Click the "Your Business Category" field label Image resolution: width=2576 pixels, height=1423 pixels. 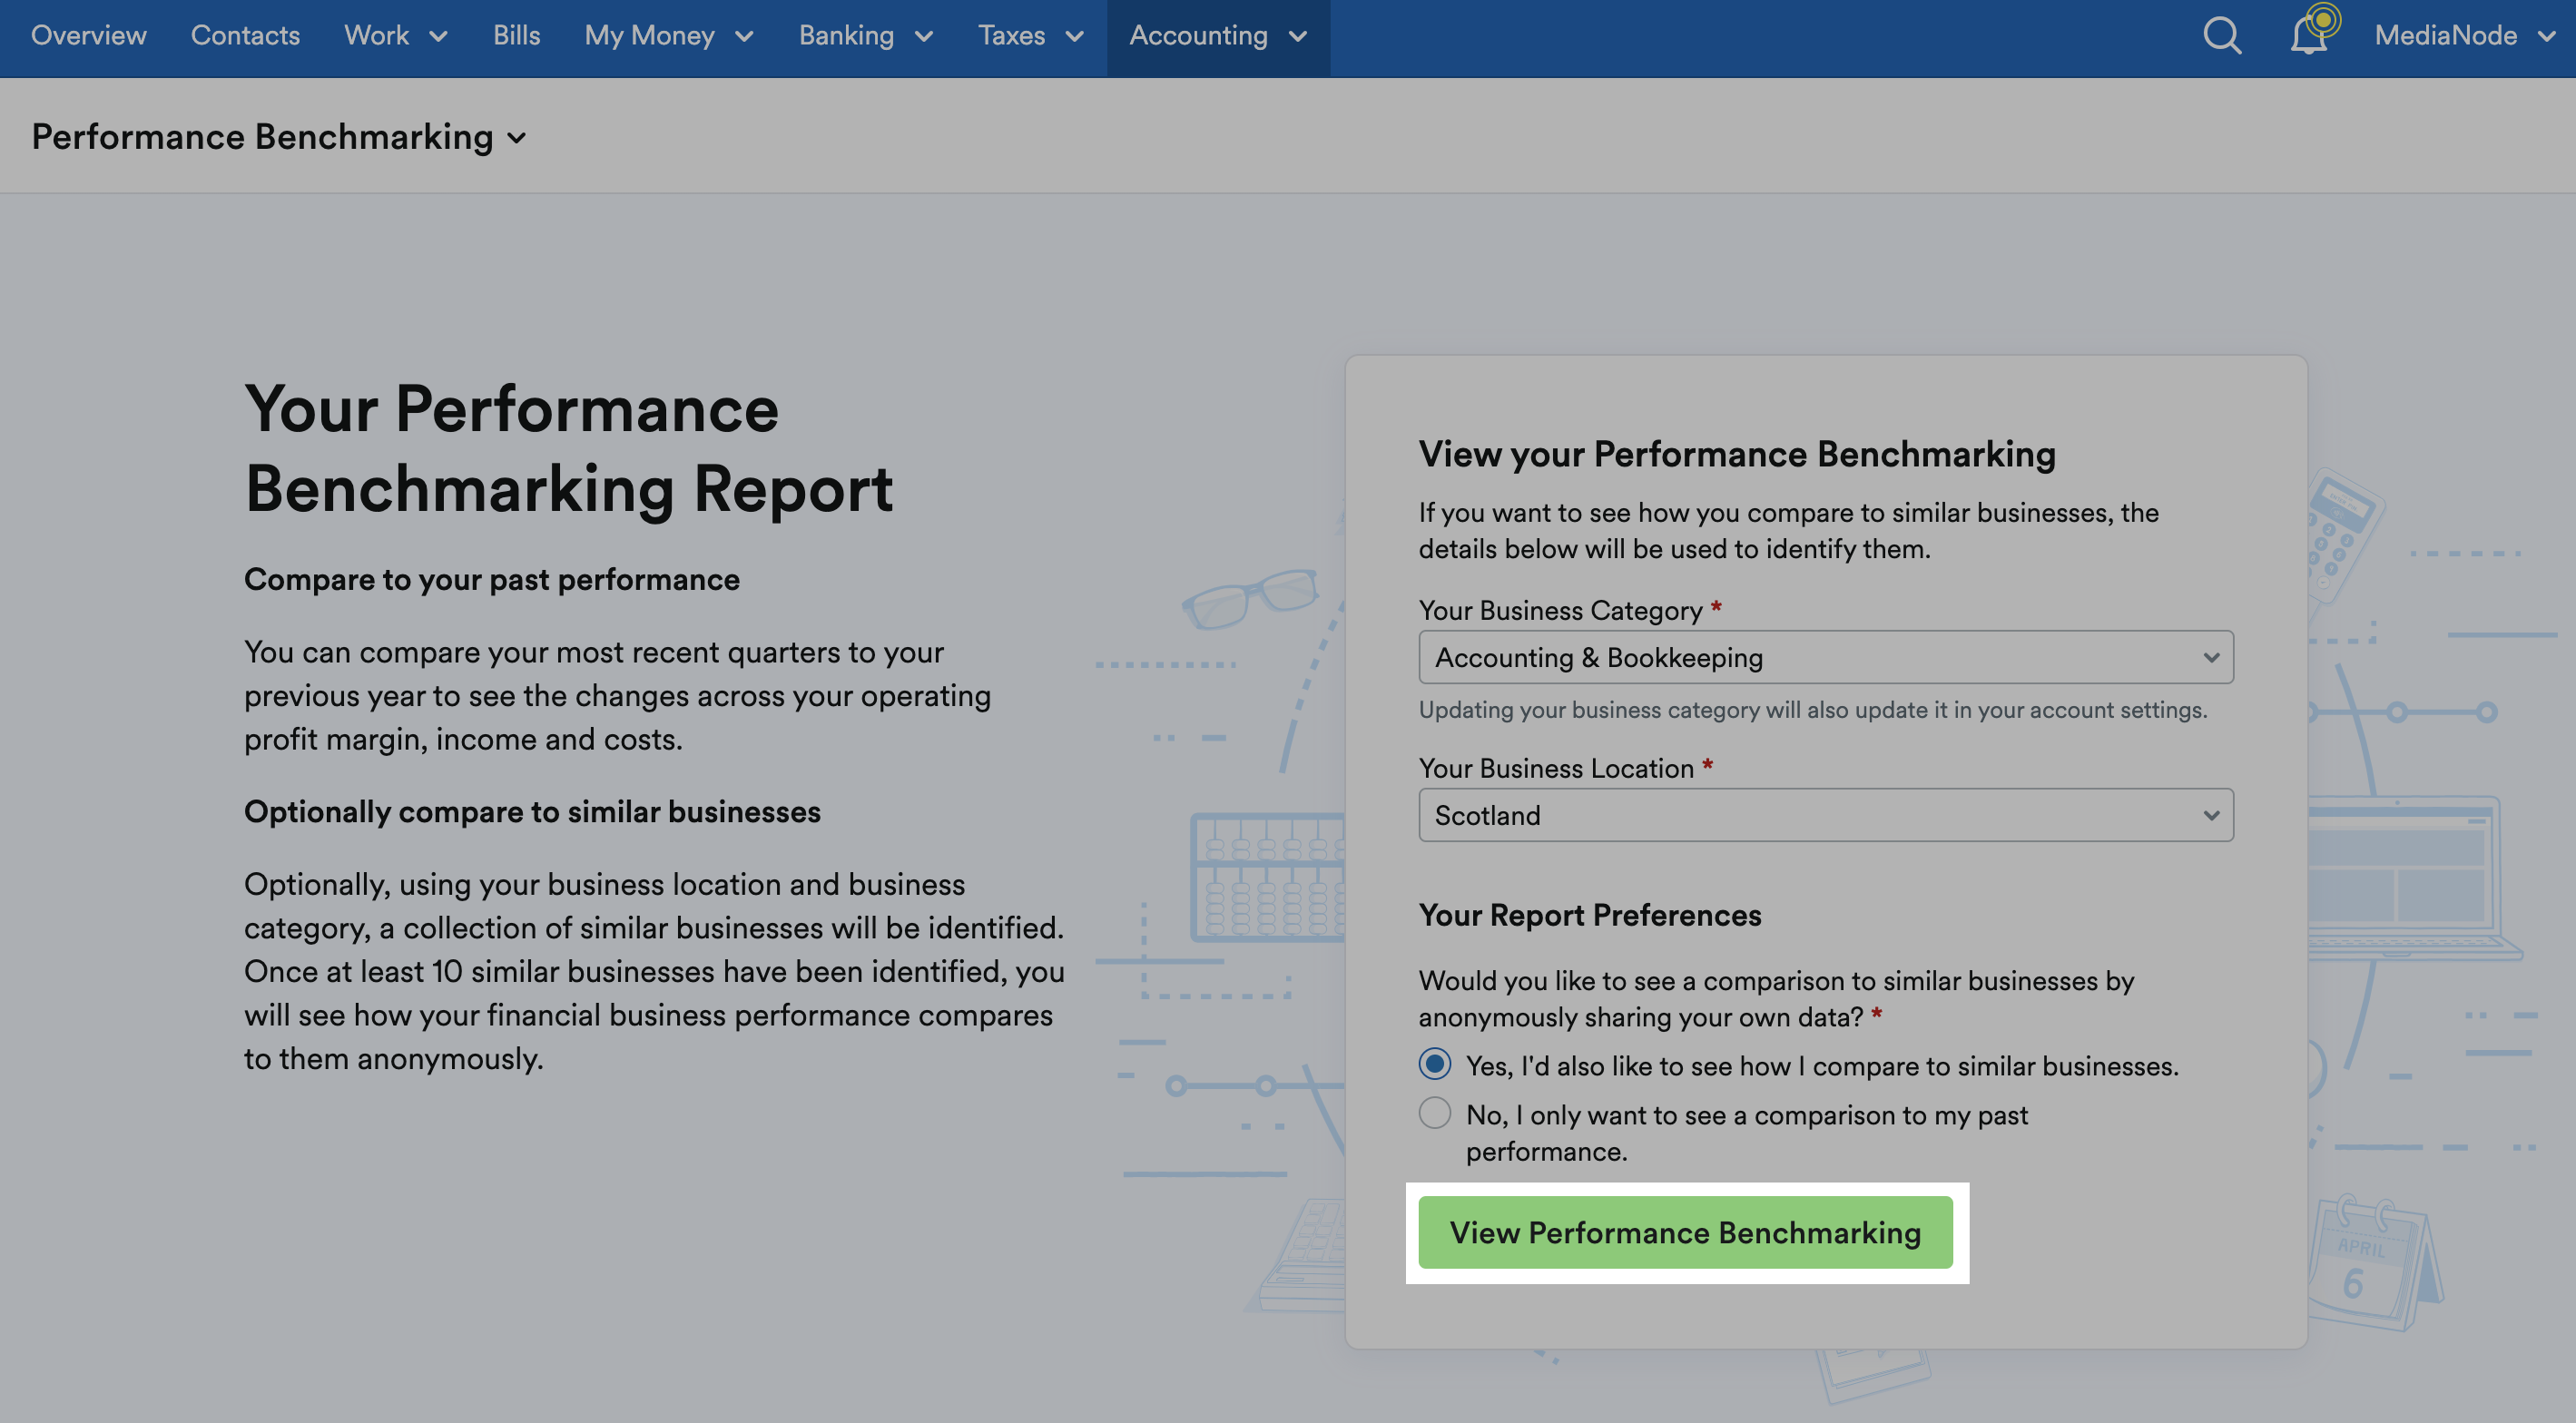click(1560, 610)
